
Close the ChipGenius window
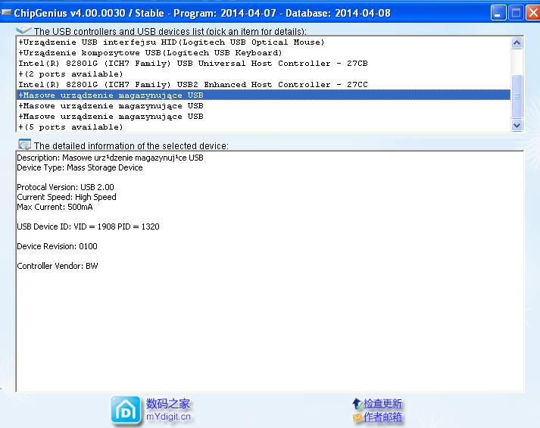click(532, 13)
